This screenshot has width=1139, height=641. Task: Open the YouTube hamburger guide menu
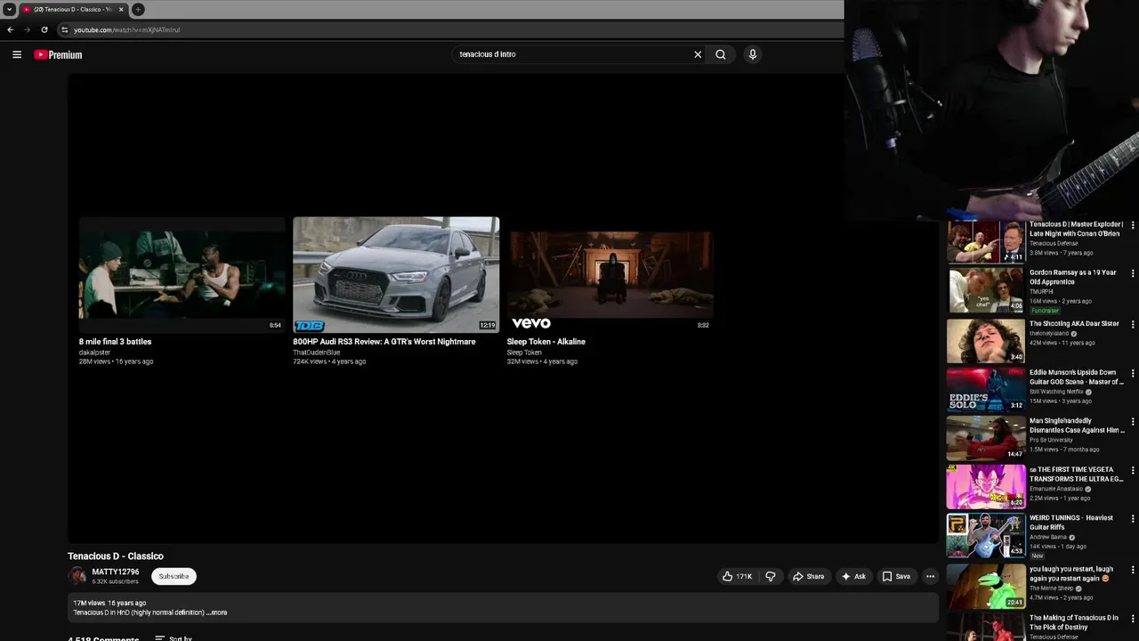[x=17, y=54]
